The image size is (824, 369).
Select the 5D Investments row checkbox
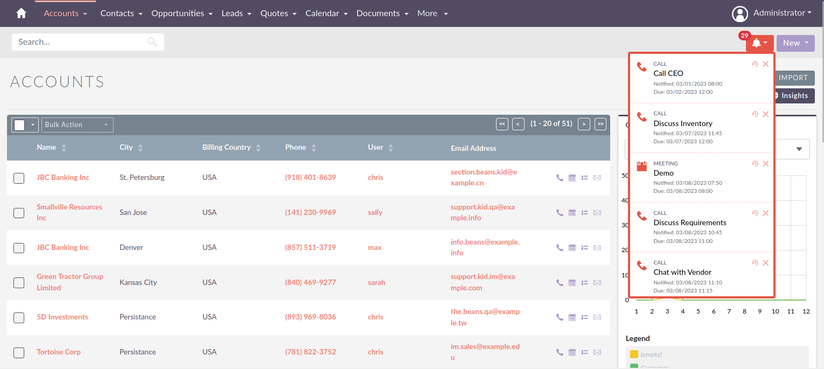click(19, 318)
